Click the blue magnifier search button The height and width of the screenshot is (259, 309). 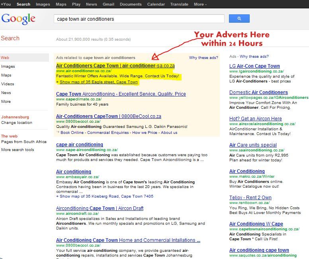[239, 19]
